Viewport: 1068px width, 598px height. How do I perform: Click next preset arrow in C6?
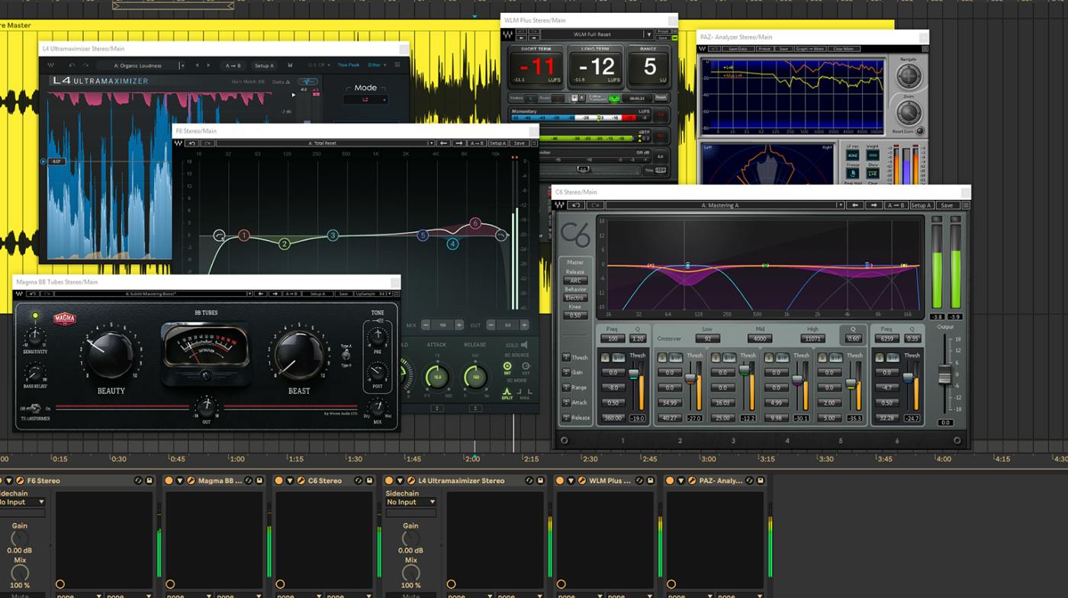875,205
